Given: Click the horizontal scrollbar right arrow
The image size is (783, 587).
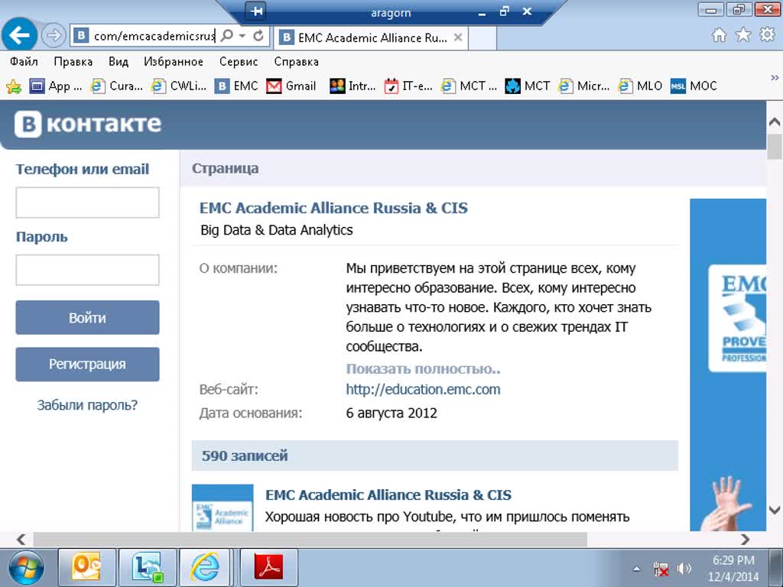Looking at the screenshot, I should tap(745, 539).
